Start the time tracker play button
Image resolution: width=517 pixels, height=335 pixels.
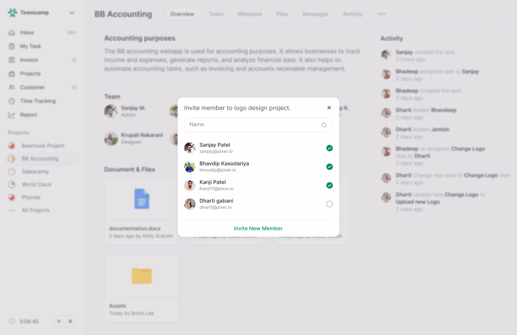click(x=59, y=321)
